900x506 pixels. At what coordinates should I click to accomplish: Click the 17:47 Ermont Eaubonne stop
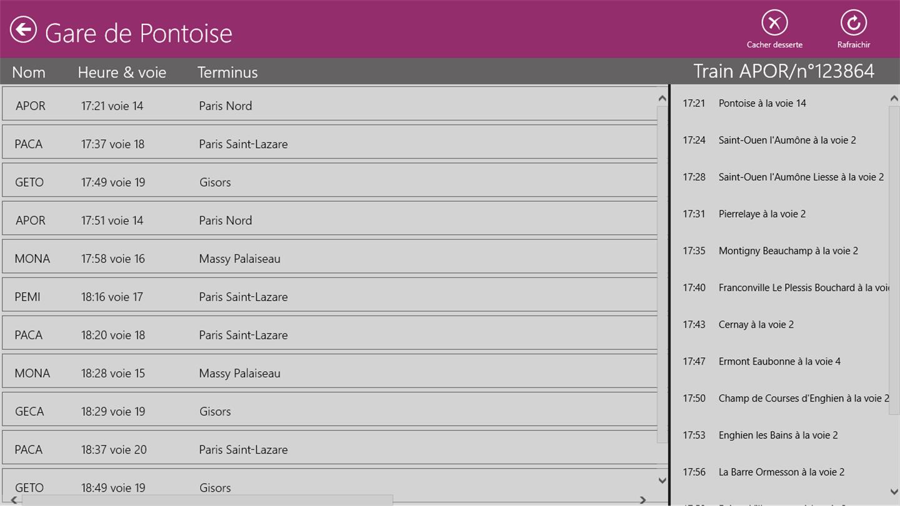point(779,361)
